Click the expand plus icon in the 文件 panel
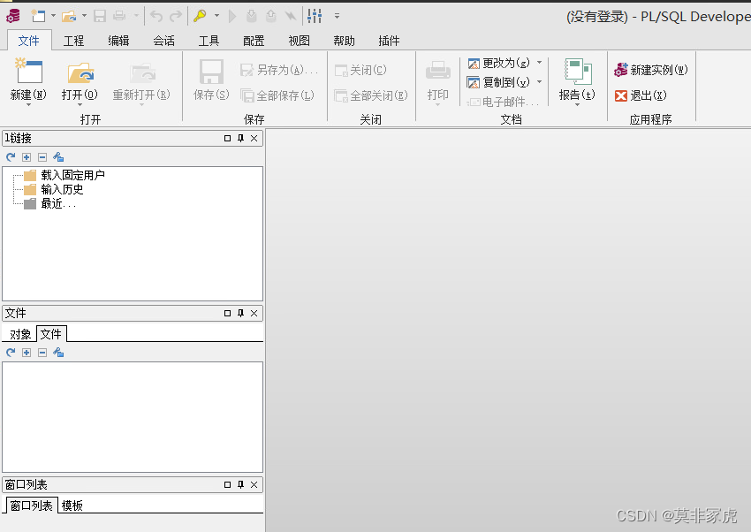 27,353
